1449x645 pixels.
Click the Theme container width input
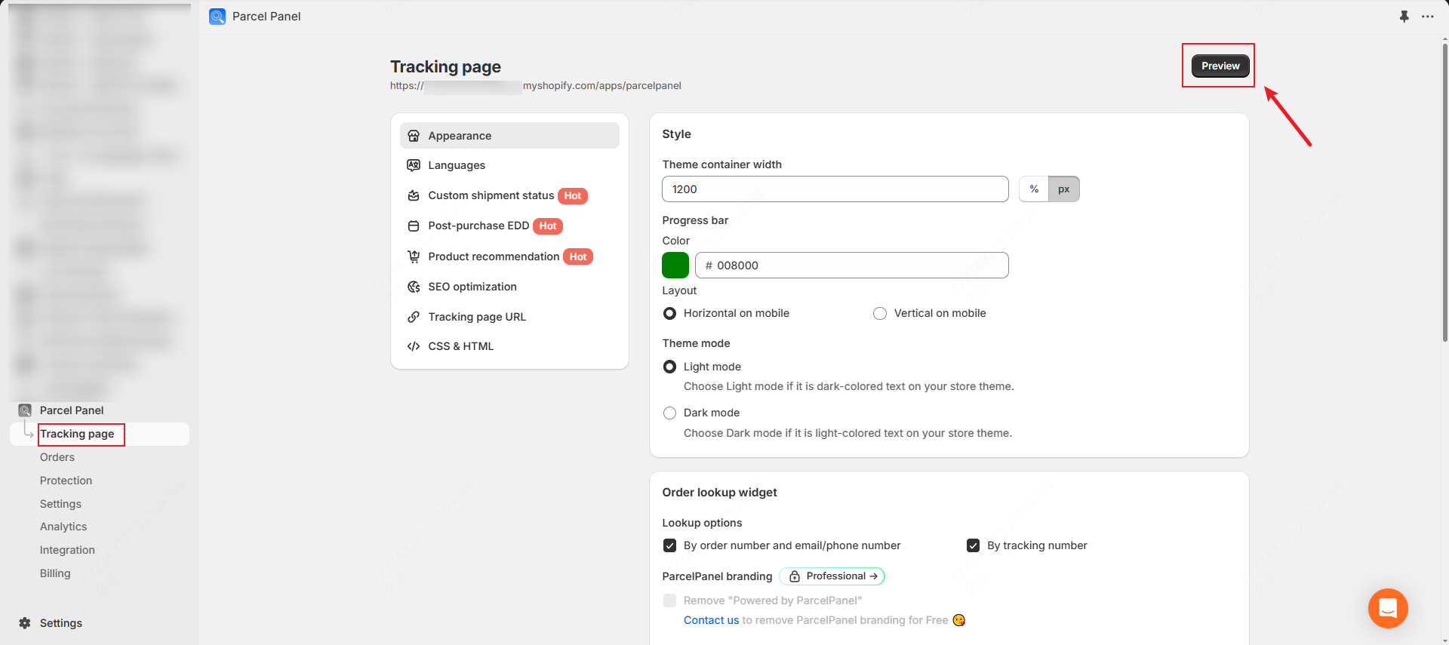(x=835, y=189)
